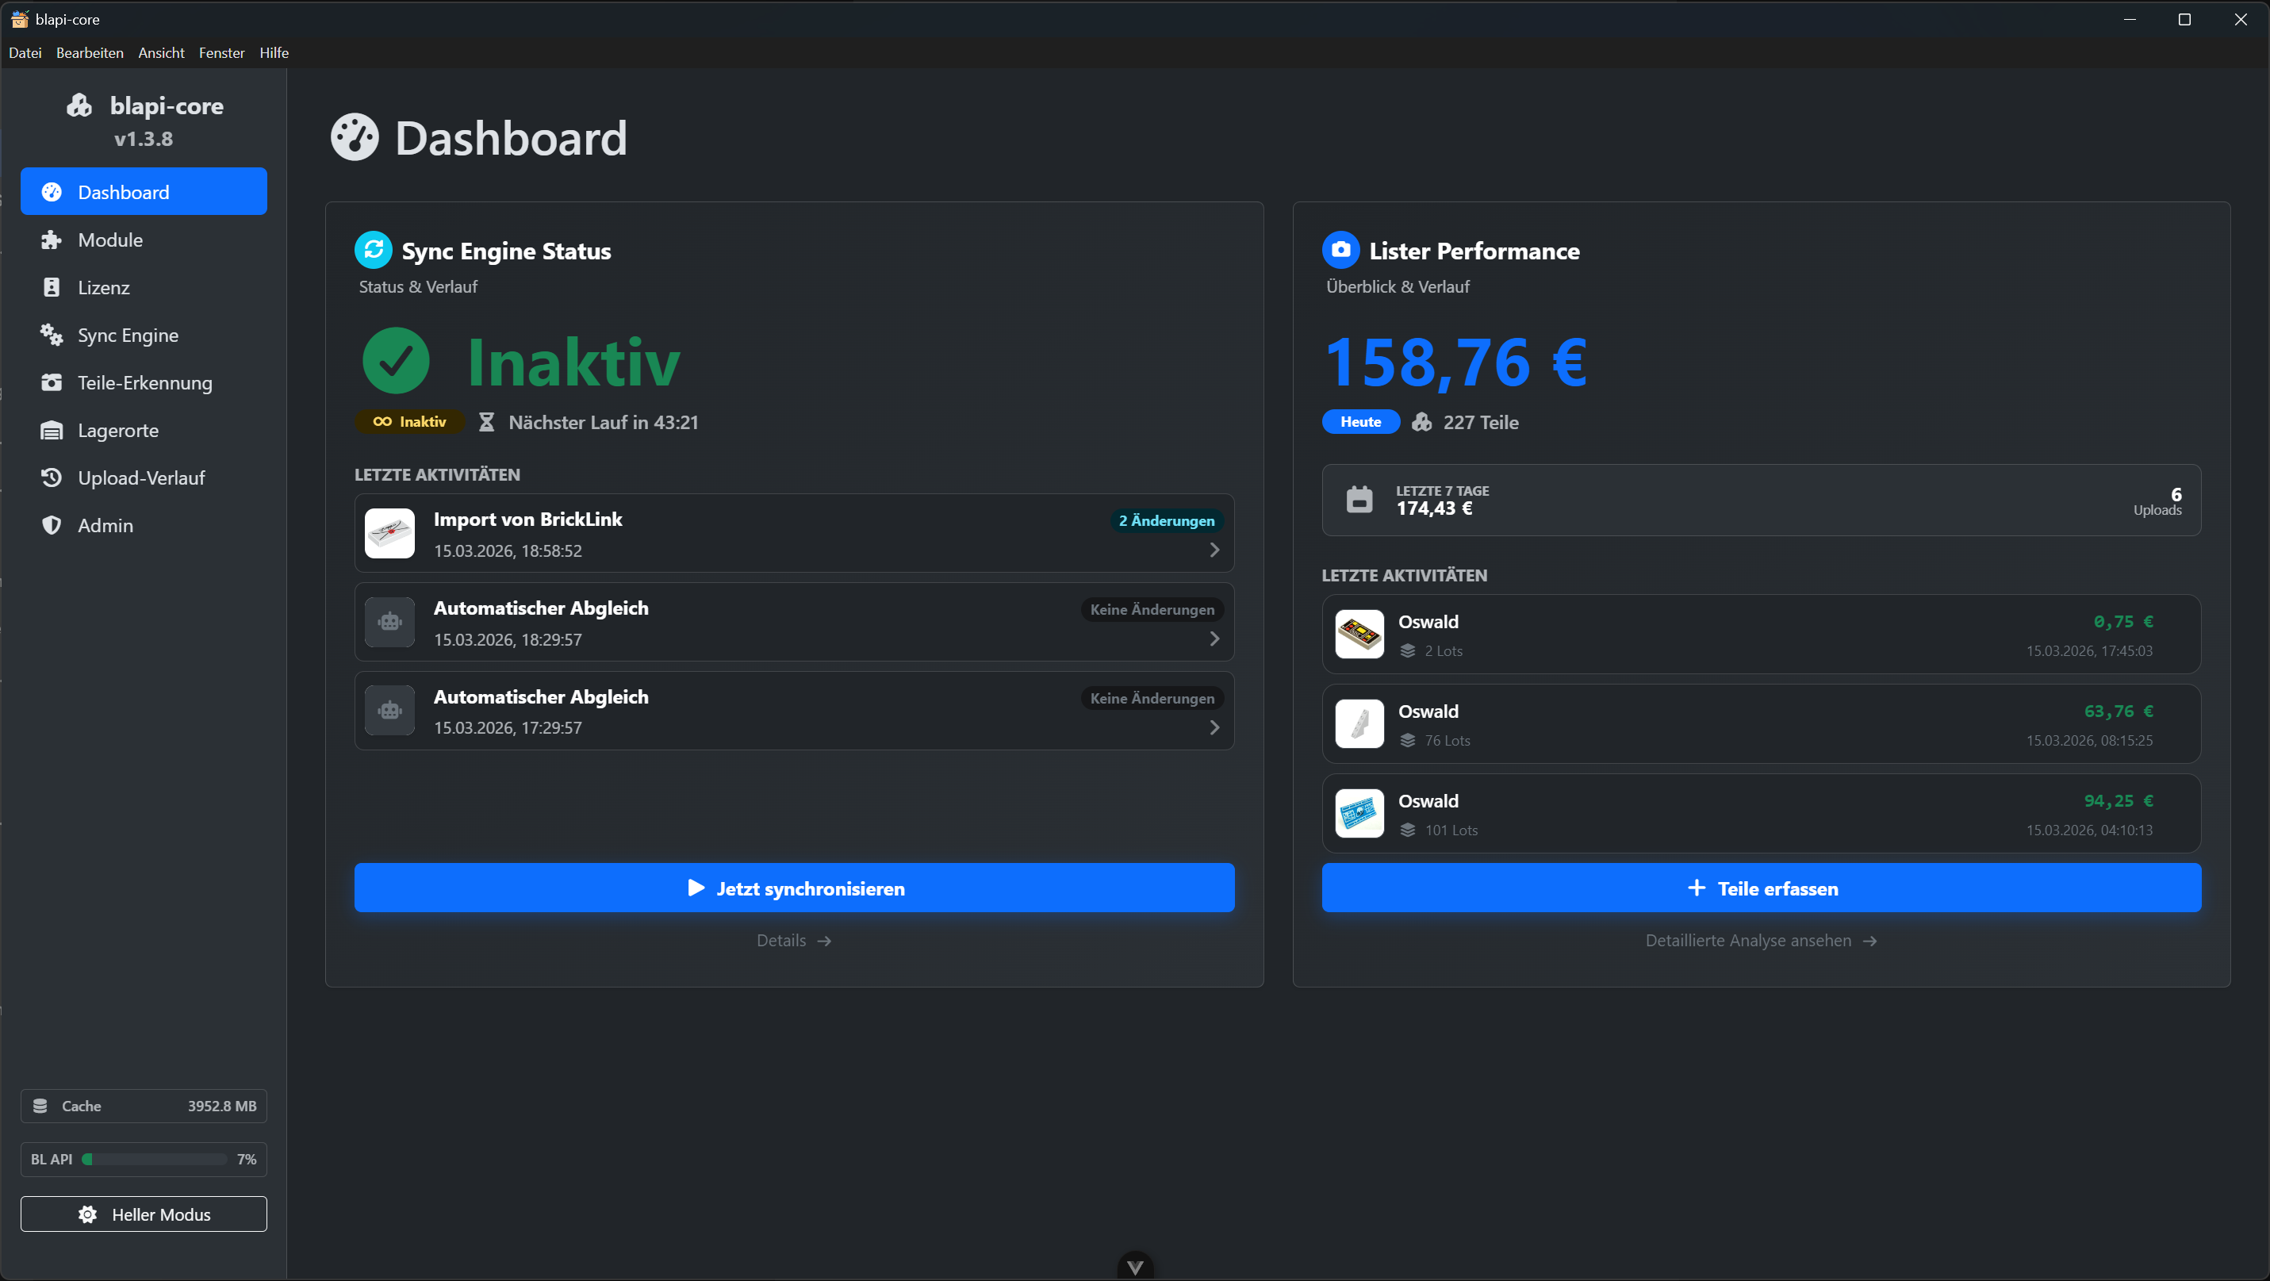Expand the bottom panel chevron handle
The height and width of the screenshot is (1281, 2270).
coord(1135,1267)
